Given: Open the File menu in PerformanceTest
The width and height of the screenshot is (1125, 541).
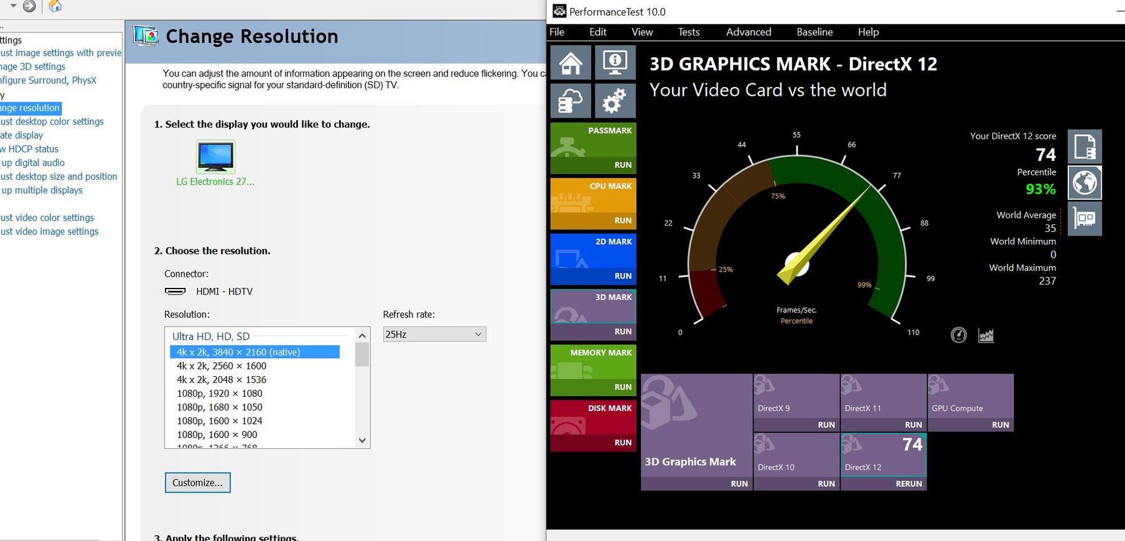Looking at the screenshot, I should 557,32.
